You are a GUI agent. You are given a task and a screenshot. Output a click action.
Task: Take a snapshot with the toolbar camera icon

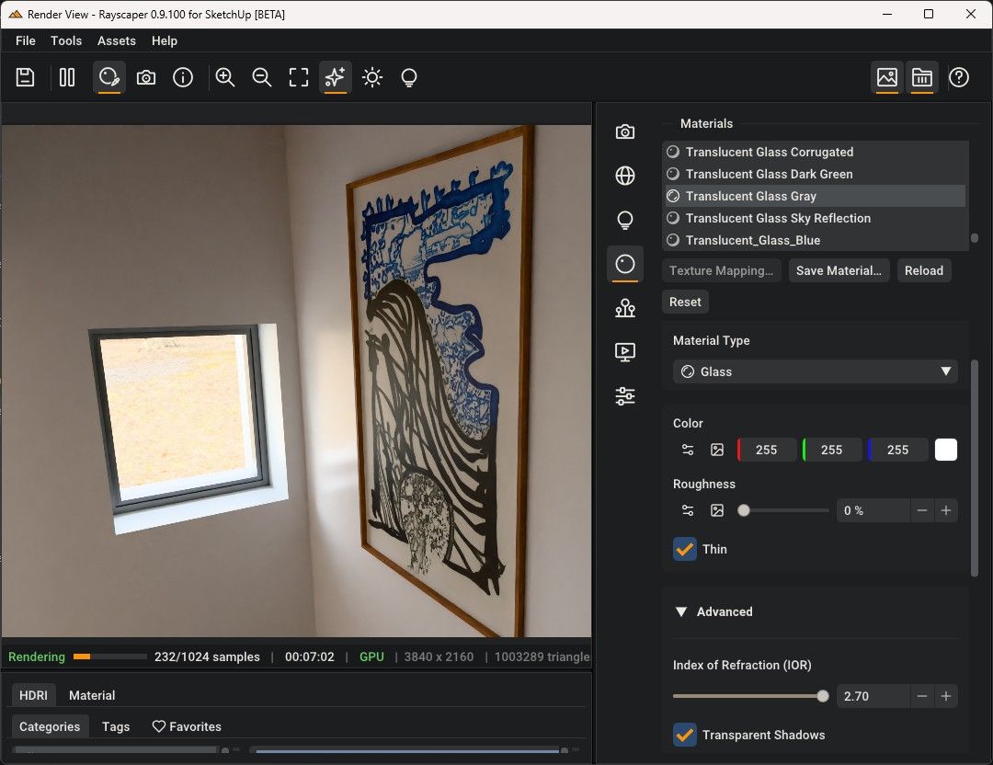146,77
